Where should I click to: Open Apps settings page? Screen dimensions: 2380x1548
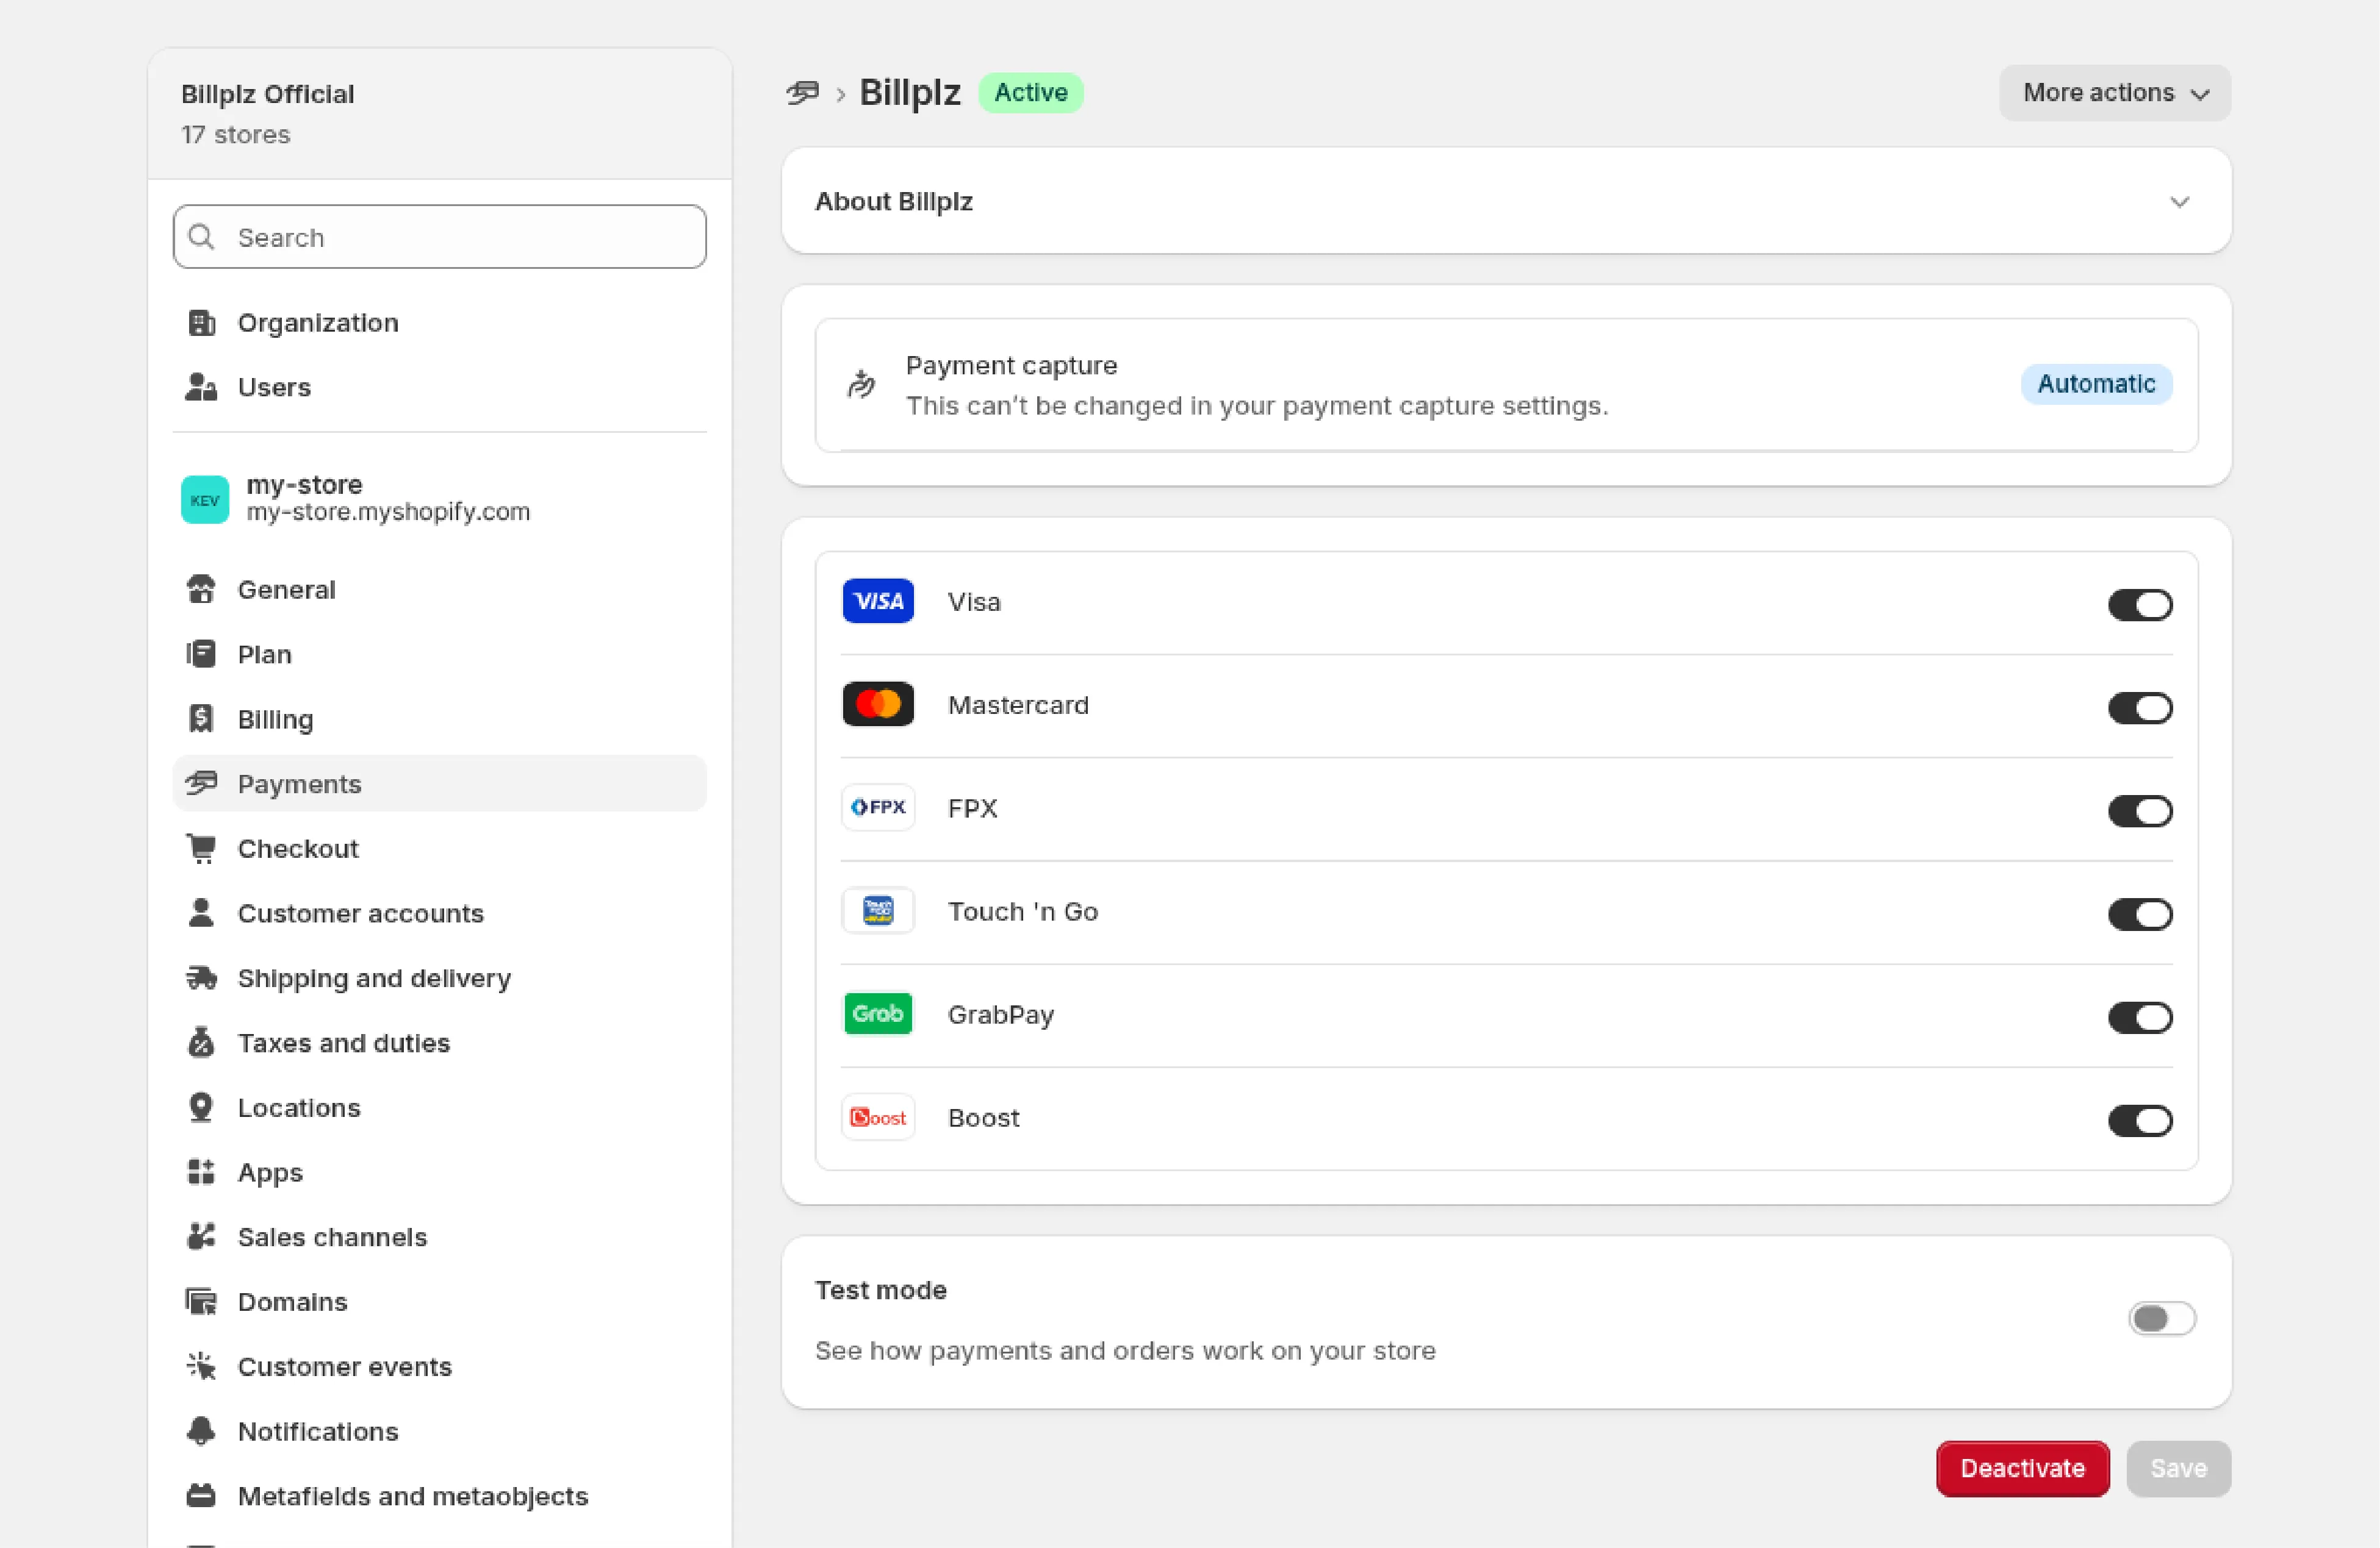[x=440, y=1172]
